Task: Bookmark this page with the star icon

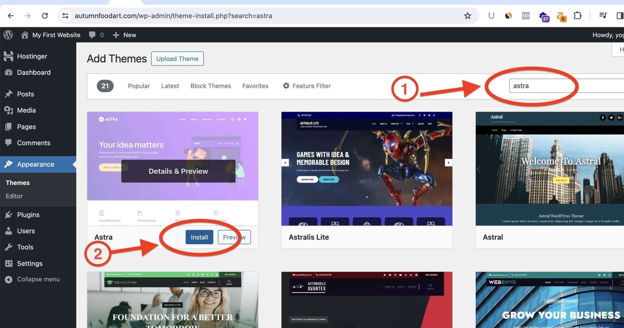Action: coord(468,16)
